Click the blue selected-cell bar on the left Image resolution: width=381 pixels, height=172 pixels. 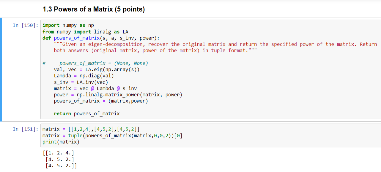(1, 70)
